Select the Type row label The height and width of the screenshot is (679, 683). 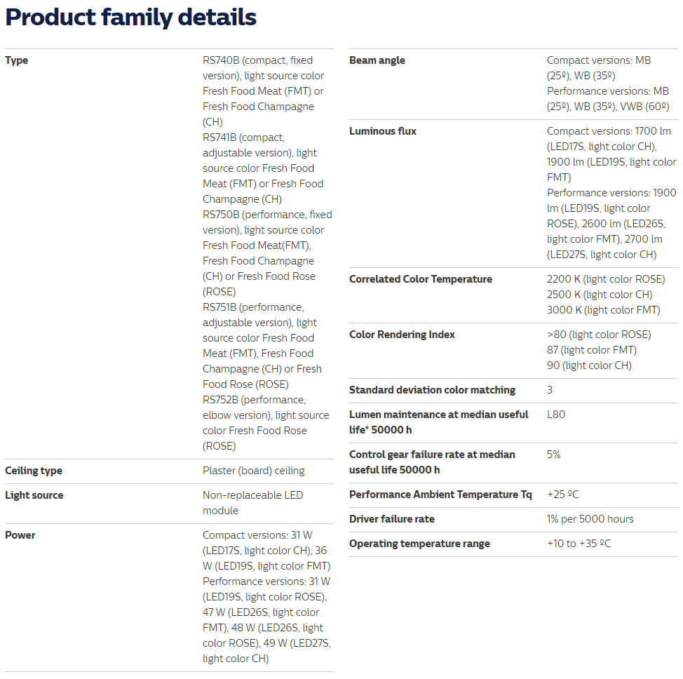click(x=17, y=60)
